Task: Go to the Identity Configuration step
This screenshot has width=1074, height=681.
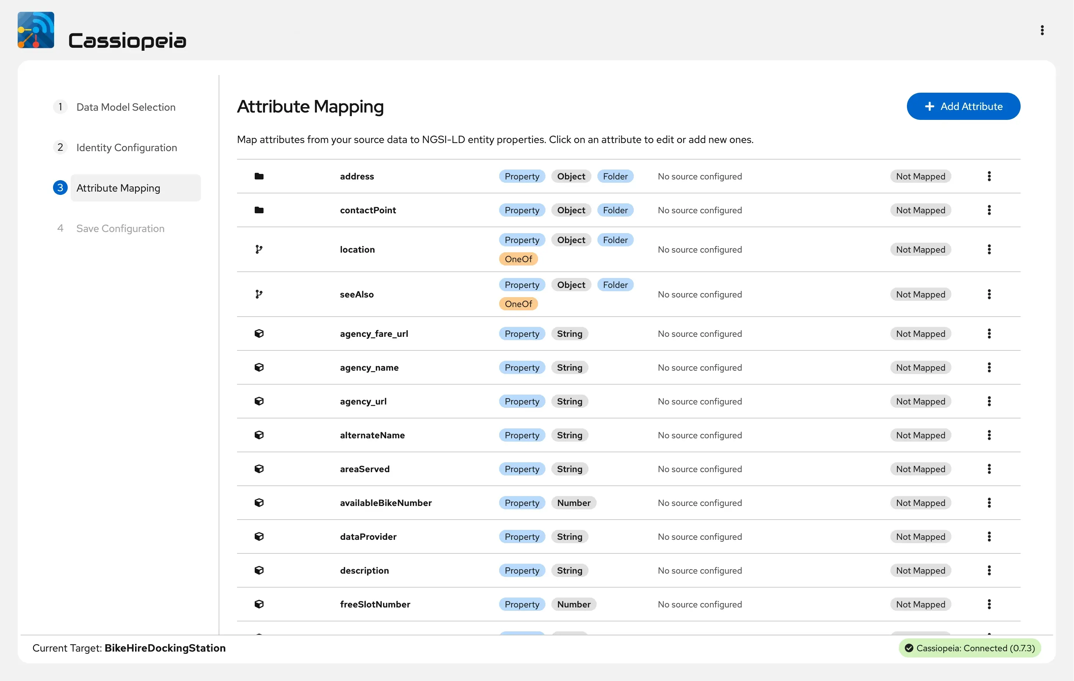Action: [126, 147]
